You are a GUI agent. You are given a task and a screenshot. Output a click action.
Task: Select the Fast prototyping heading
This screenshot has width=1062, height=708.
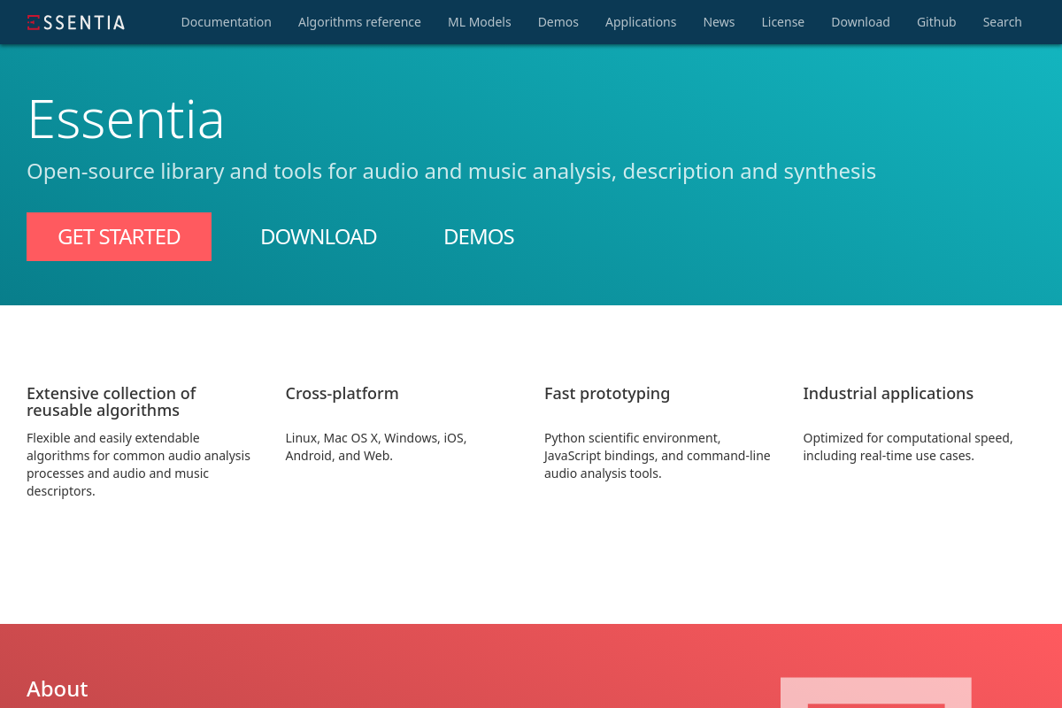tap(606, 394)
